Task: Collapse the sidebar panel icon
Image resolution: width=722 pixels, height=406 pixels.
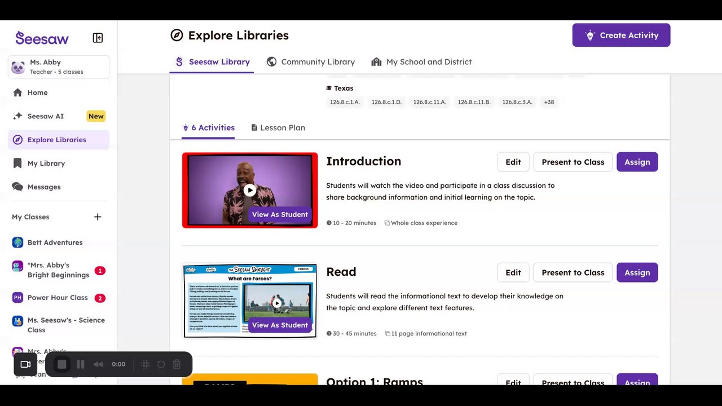Action: pos(98,38)
